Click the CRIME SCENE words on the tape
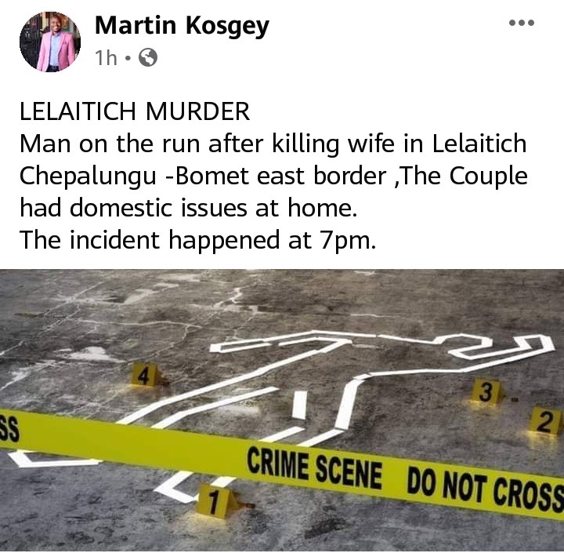Screen dimensions: 564x553 click(x=314, y=467)
